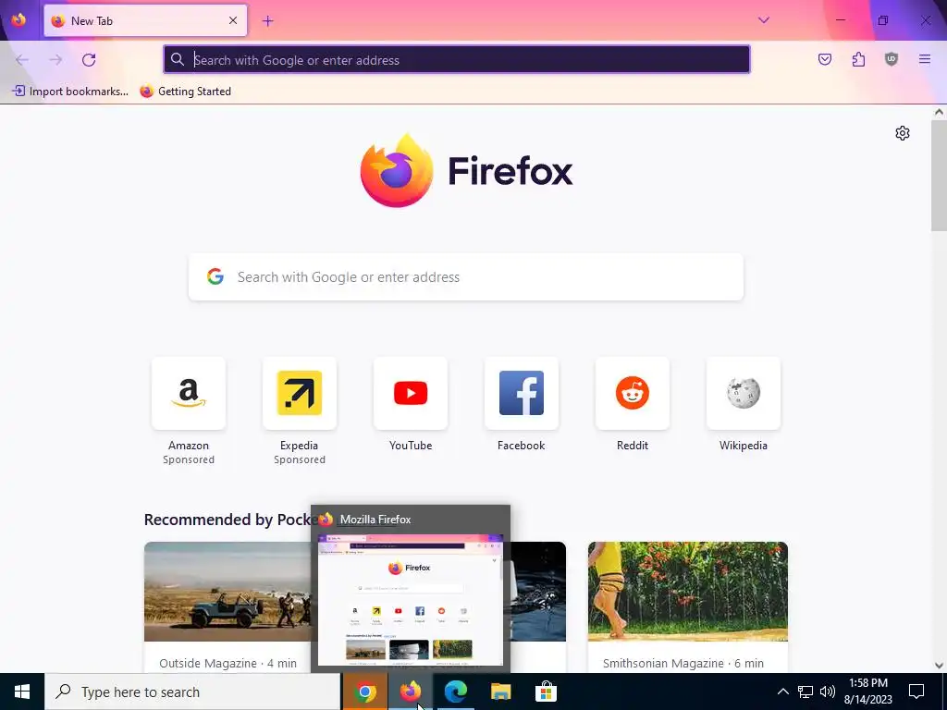Click the Firefox View icon in tab bar

point(18,20)
